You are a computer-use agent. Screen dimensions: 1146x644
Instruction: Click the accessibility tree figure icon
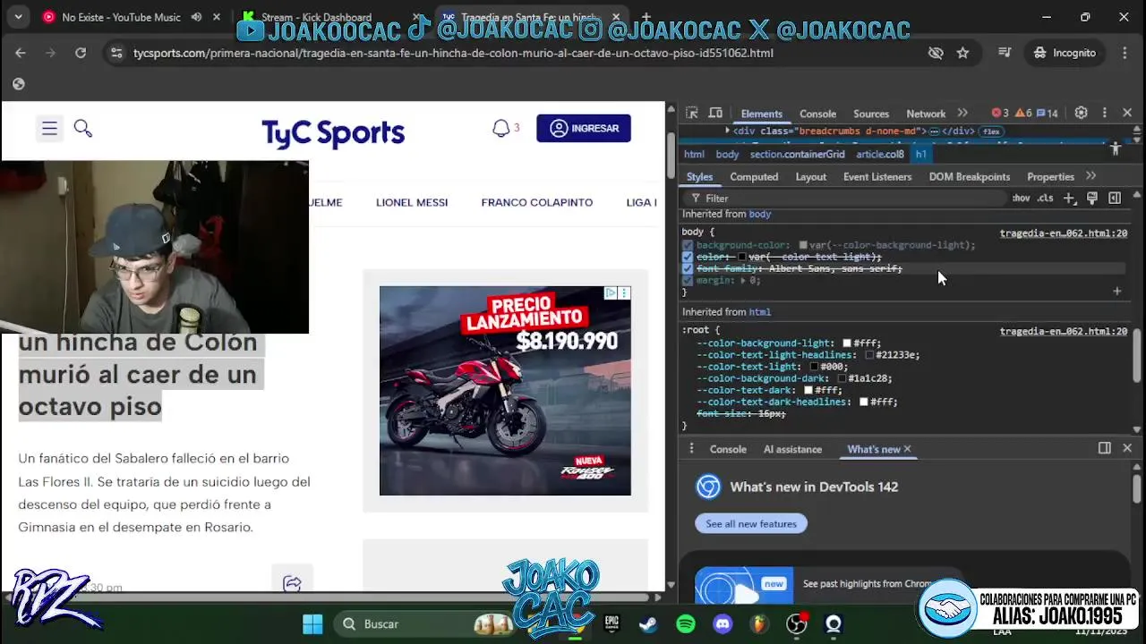point(1116,149)
